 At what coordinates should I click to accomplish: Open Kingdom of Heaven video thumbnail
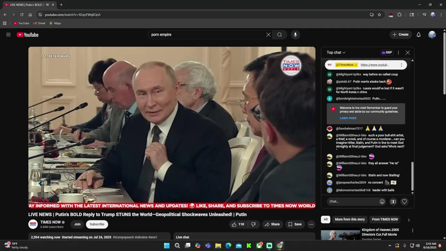click(340, 234)
